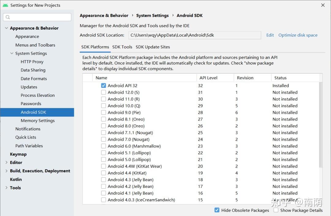Enable Show Package Details checkbox

click(276, 210)
